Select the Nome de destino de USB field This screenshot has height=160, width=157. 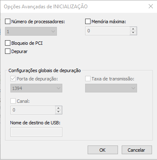36,132
